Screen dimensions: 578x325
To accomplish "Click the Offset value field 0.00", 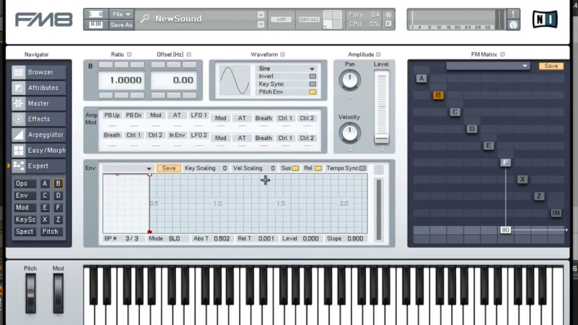I will [175, 80].
